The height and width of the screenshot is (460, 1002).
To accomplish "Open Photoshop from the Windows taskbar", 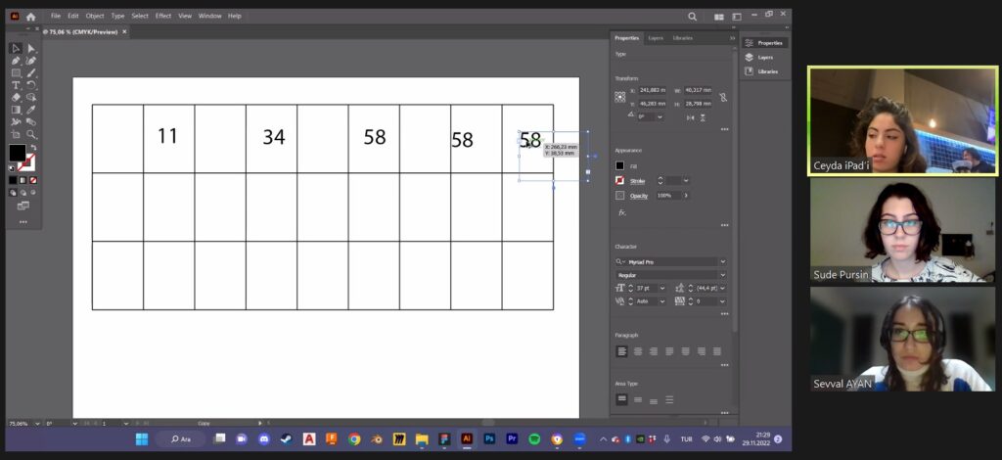I will [489, 438].
